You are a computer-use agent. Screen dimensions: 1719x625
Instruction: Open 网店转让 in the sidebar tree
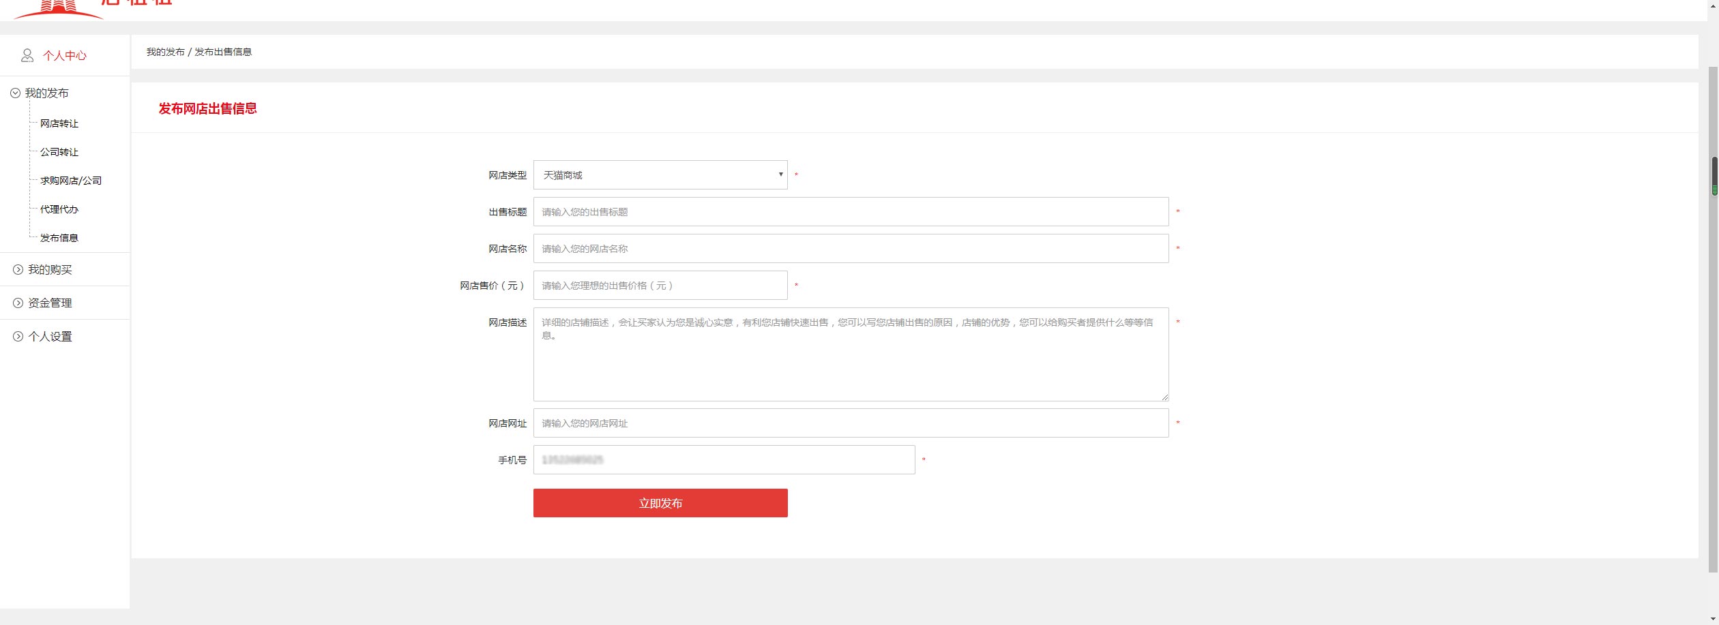coord(59,123)
